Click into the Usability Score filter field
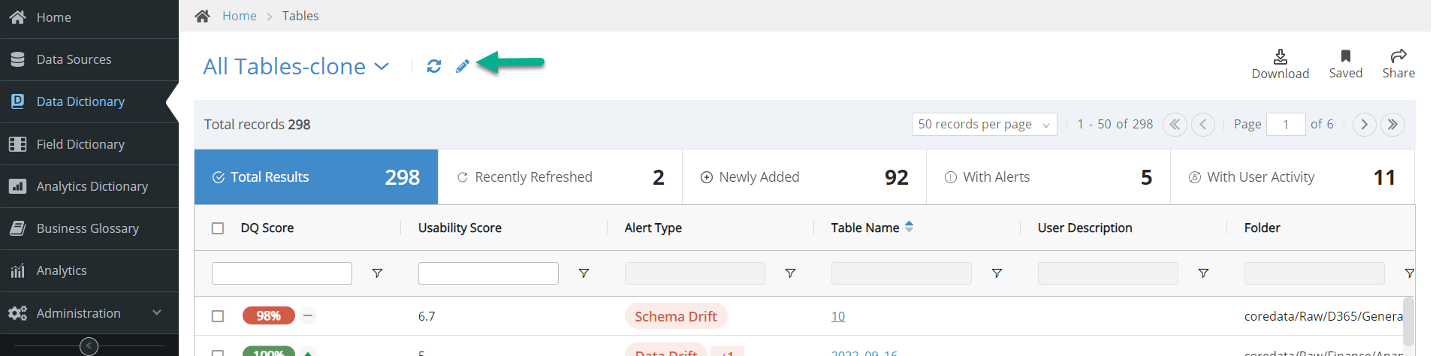The height and width of the screenshot is (356, 1442). point(488,273)
